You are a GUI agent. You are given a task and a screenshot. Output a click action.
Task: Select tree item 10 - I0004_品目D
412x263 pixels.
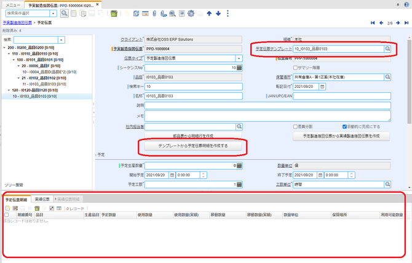point(49,72)
